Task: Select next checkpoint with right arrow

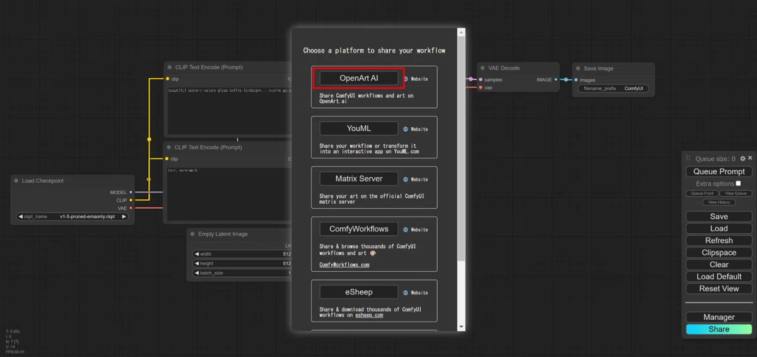Action: [124, 216]
